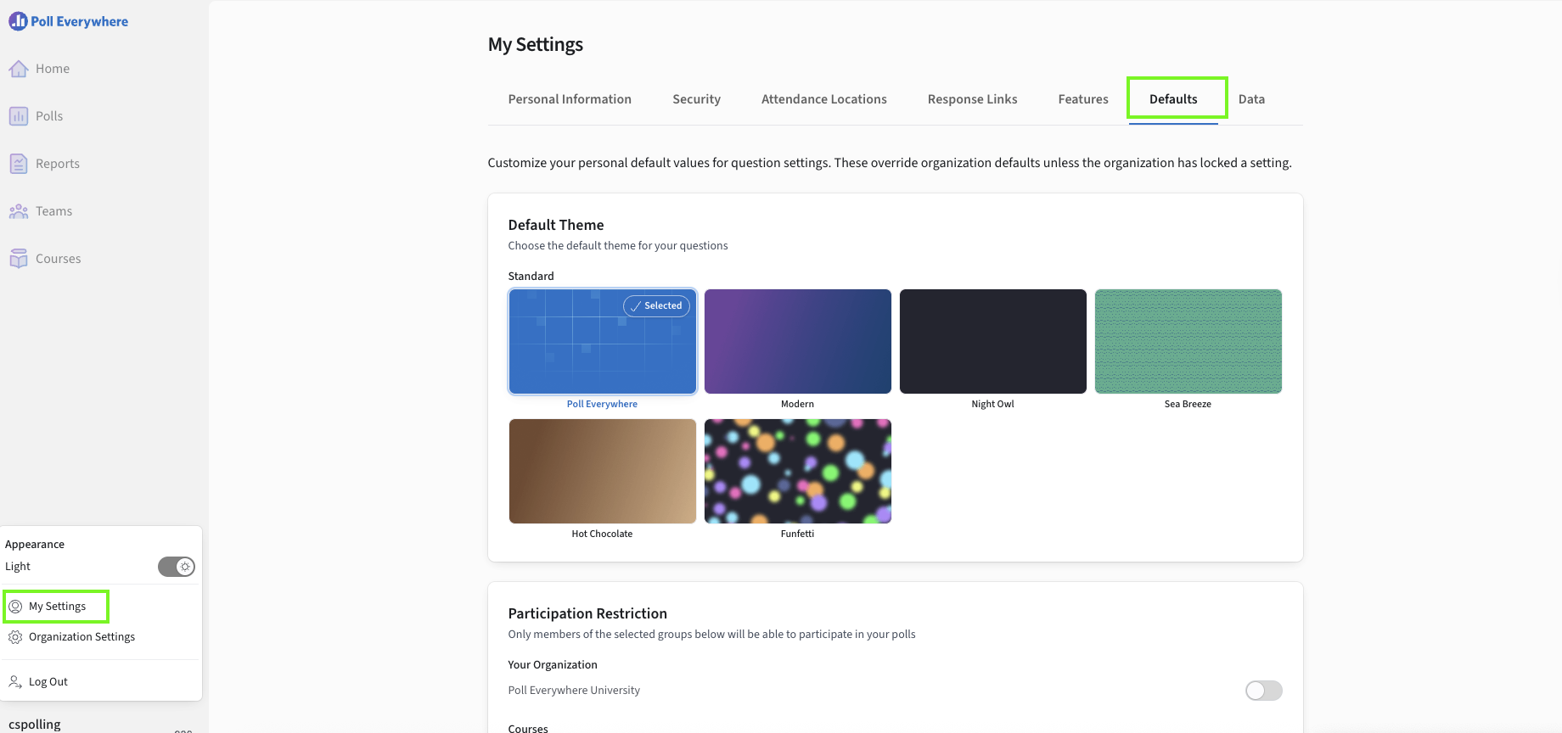Open Polls using the chart icon
The height and width of the screenshot is (733, 1562).
point(19,116)
